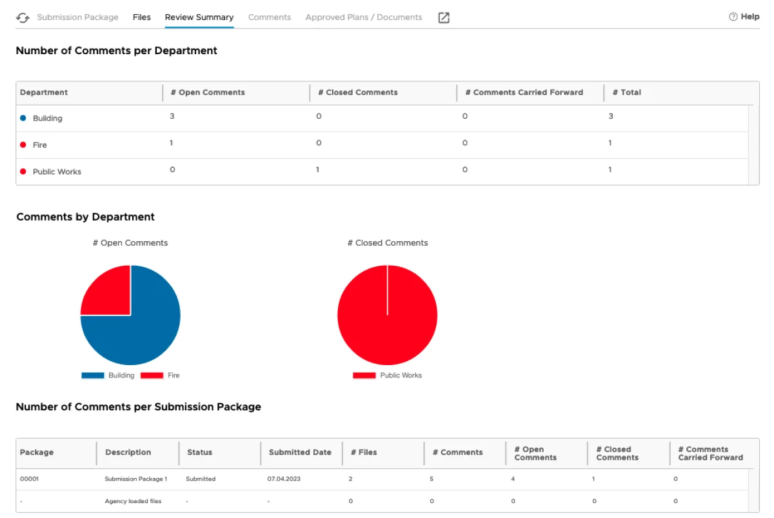
Task: Click the Status column header
Action: pos(199,452)
